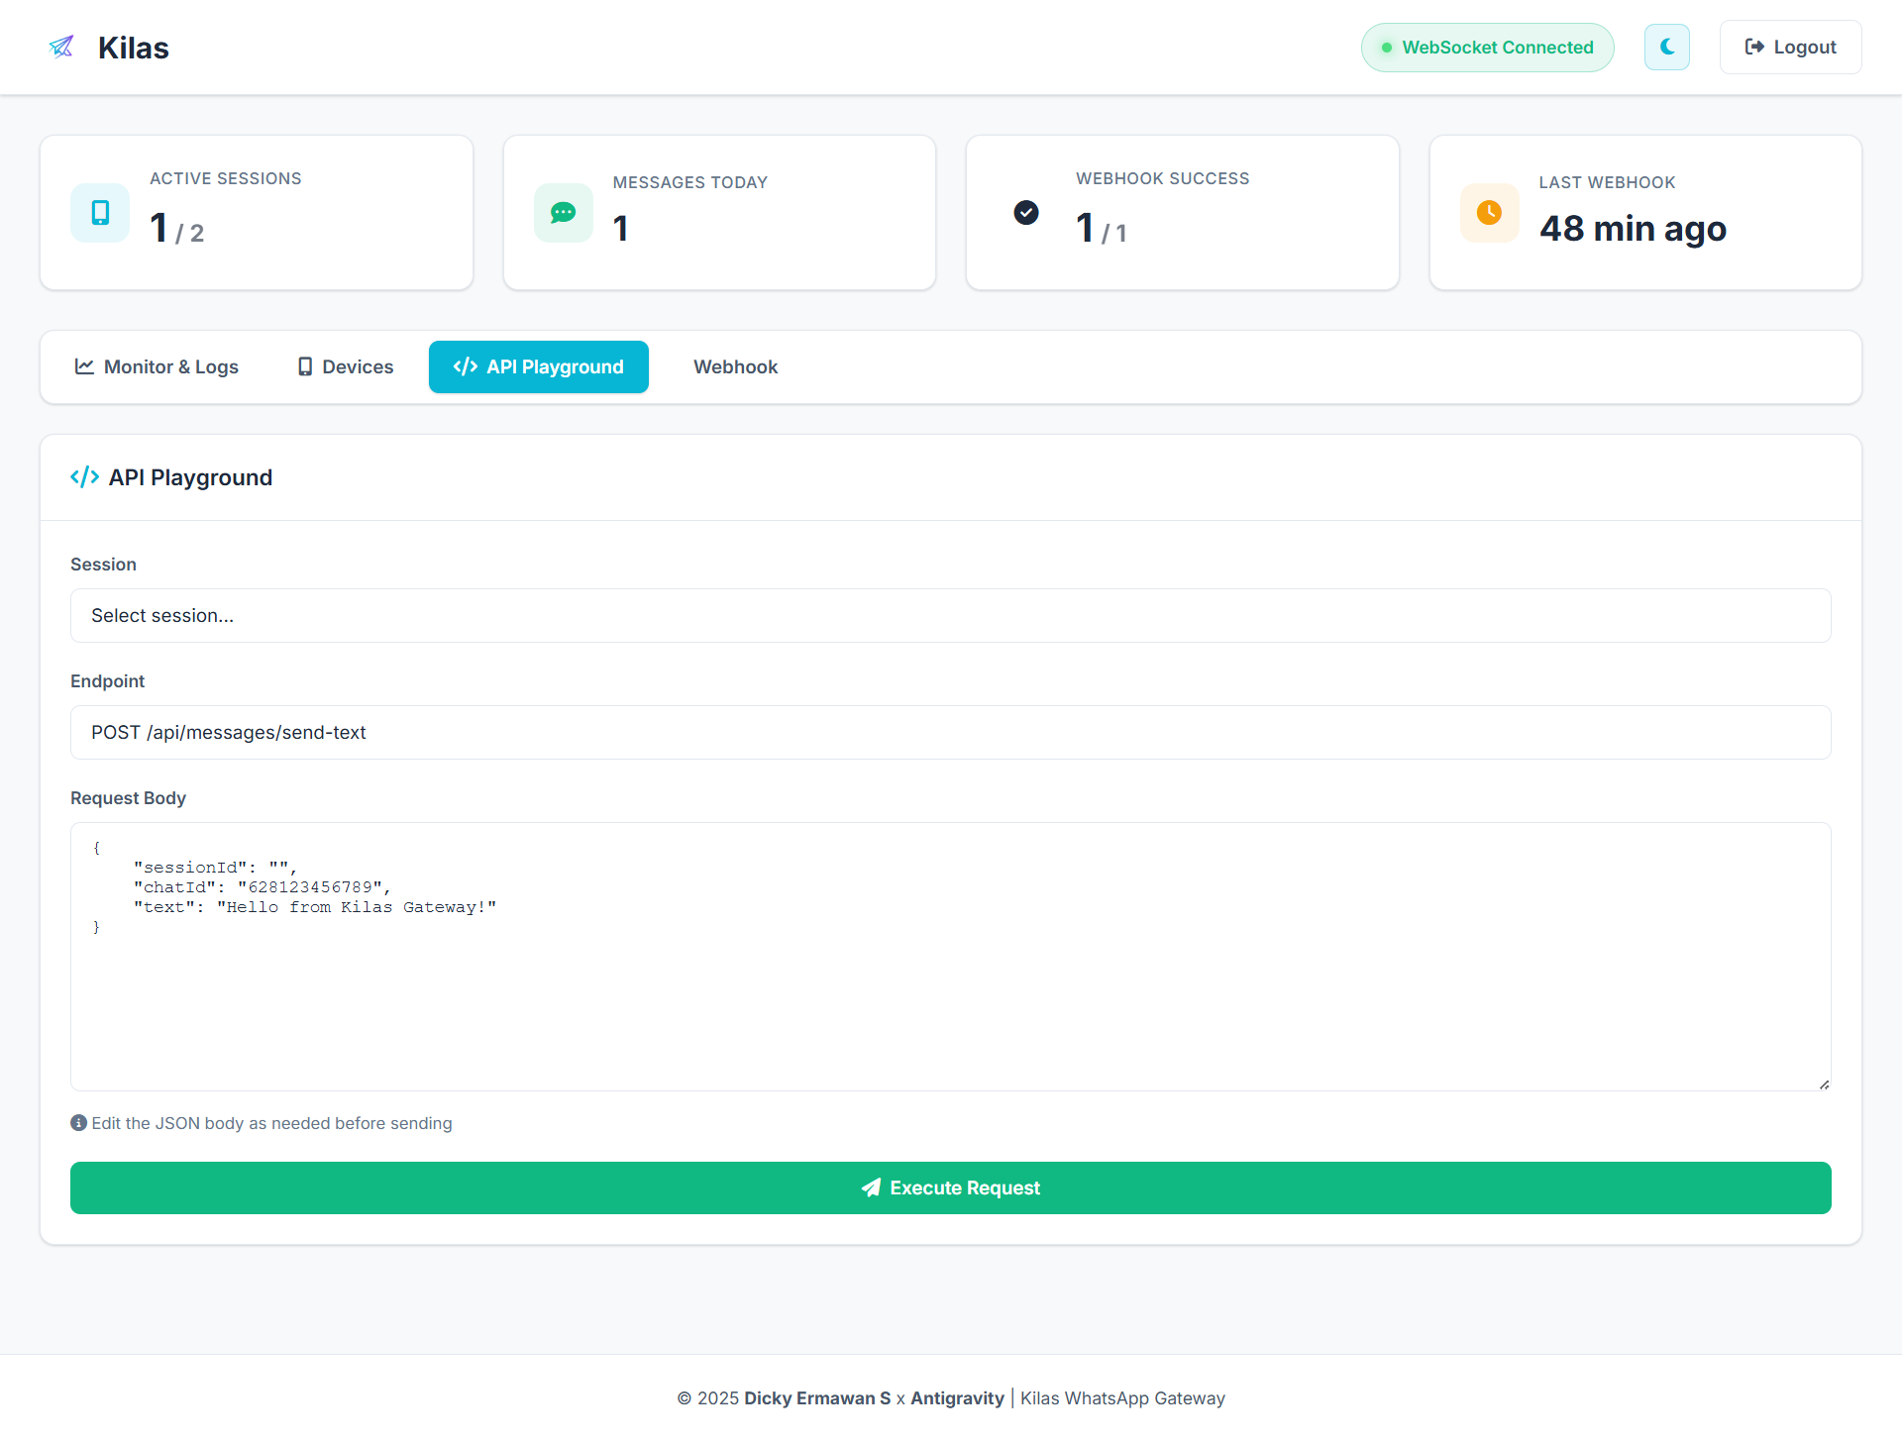Click the 'Edit the JSON body' hint text

271,1123
